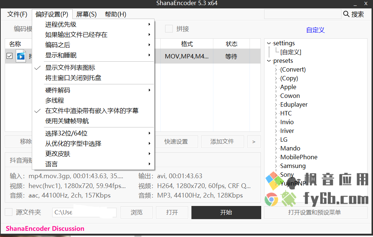Click the 视频: hevc(hvc1) input line
The height and width of the screenshot is (237, 373).
(x=68, y=186)
